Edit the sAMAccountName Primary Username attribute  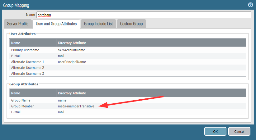[x=71, y=50]
